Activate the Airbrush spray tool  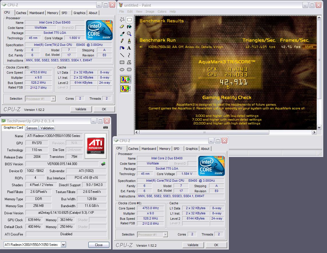point(122,48)
